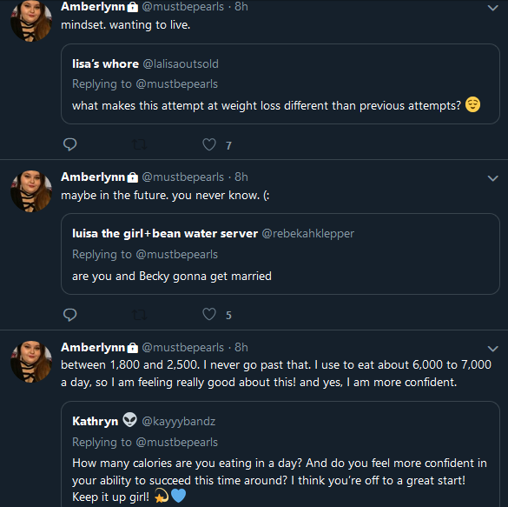The image size is (508, 507).
Task: Open the @lalisaoutsold profile link
Action: [181, 63]
